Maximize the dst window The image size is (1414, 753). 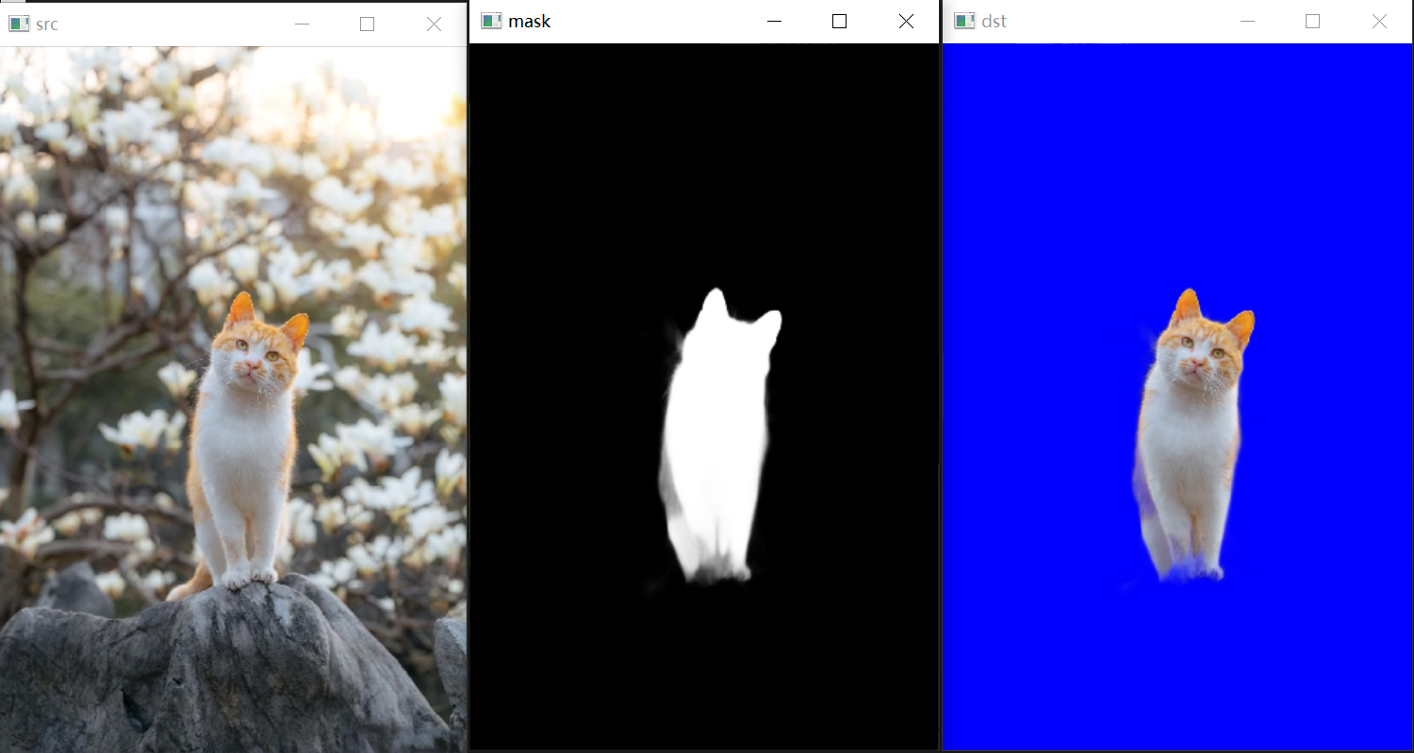coord(1313,21)
